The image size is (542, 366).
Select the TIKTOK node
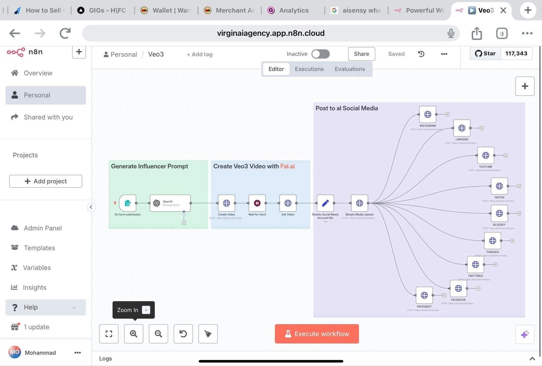coord(499,186)
